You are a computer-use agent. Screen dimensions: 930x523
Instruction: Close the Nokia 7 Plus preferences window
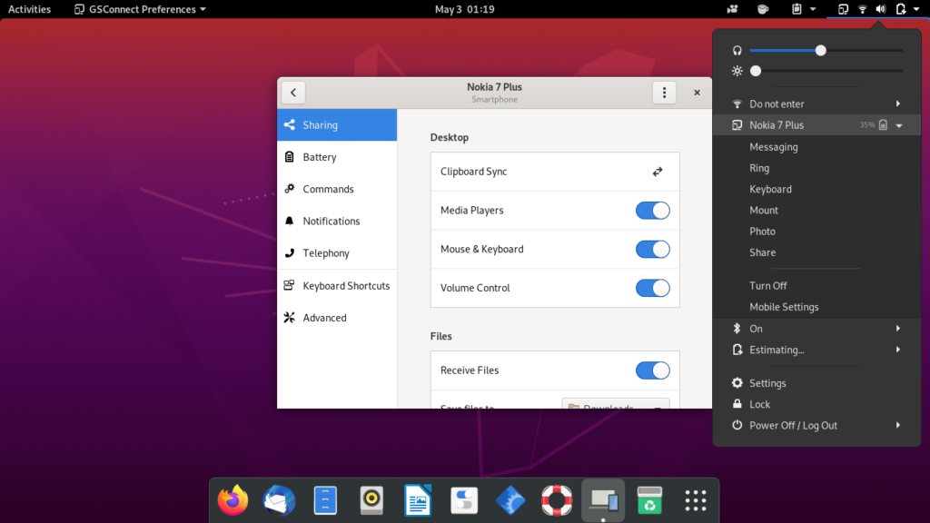pos(697,93)
